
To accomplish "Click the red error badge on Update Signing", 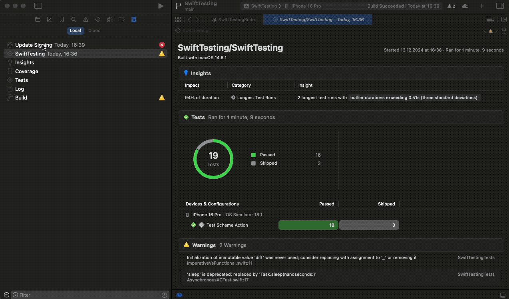I will click(x=162, y=45).
